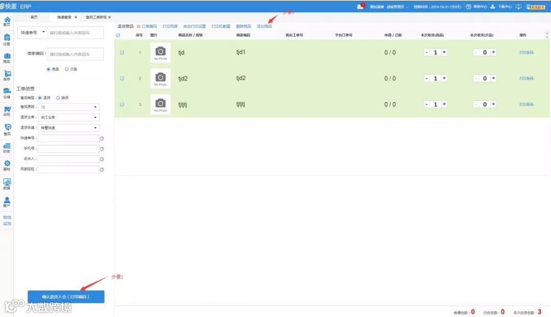Click the Help Center question mark icon

pyautogui.click(x=468, y=7)
